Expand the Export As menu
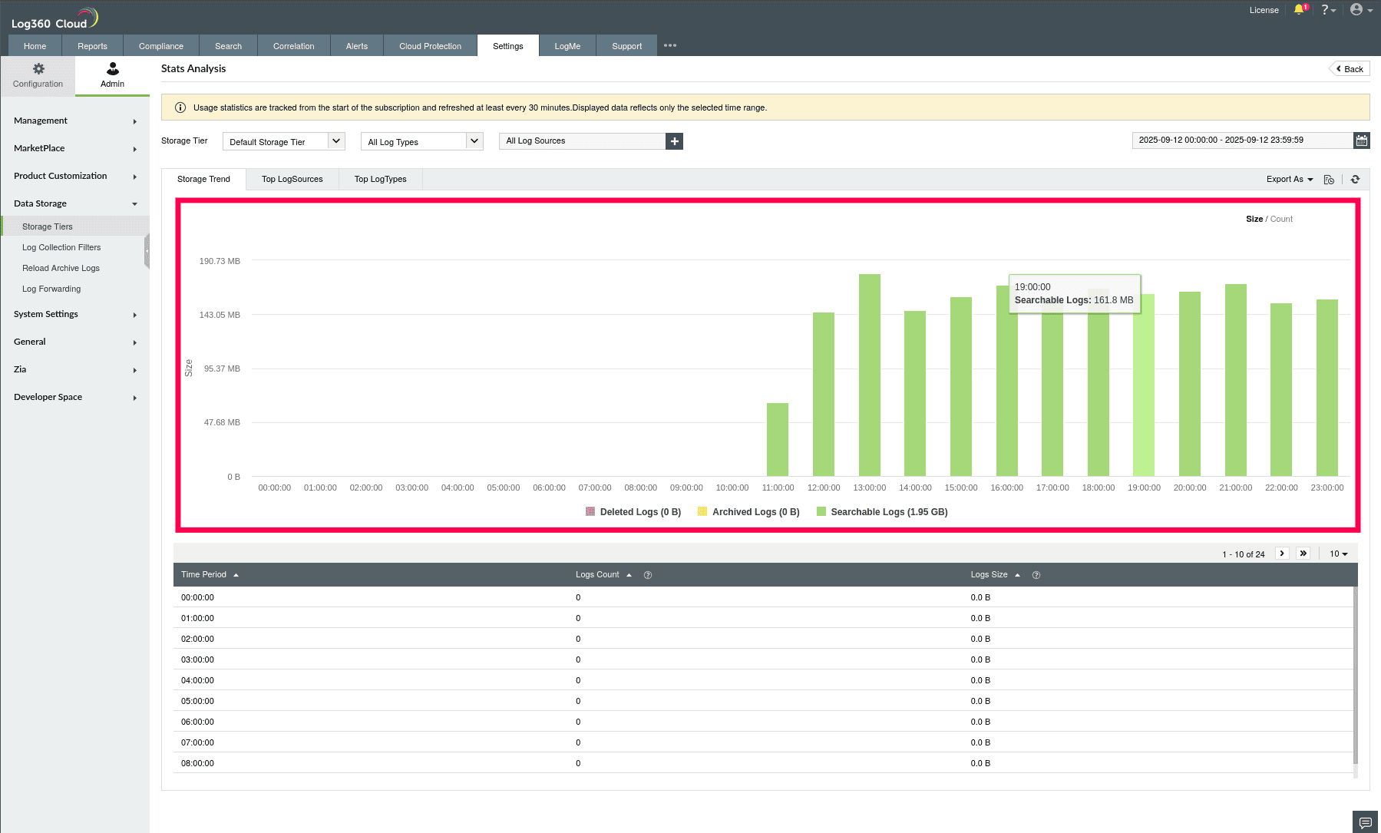This screenshot has height=833, width=1381. (x=1289, y=180)
